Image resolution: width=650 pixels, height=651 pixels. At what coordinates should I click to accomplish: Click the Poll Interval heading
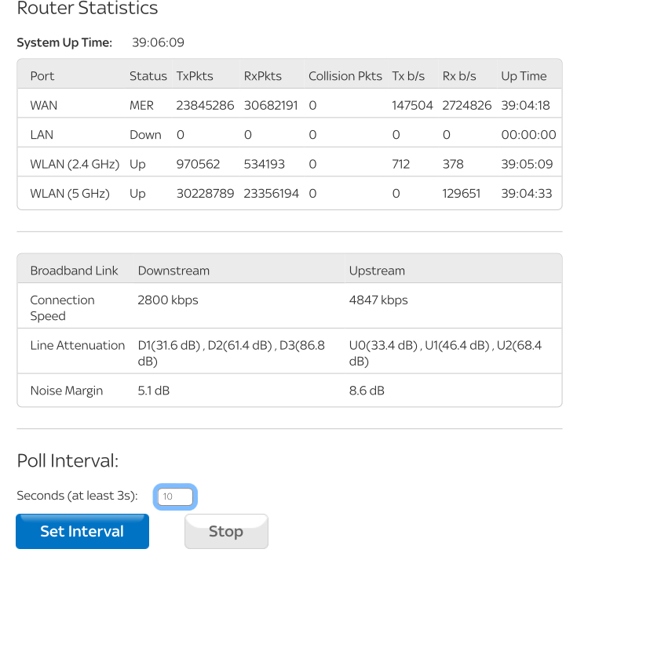[68, 461]
